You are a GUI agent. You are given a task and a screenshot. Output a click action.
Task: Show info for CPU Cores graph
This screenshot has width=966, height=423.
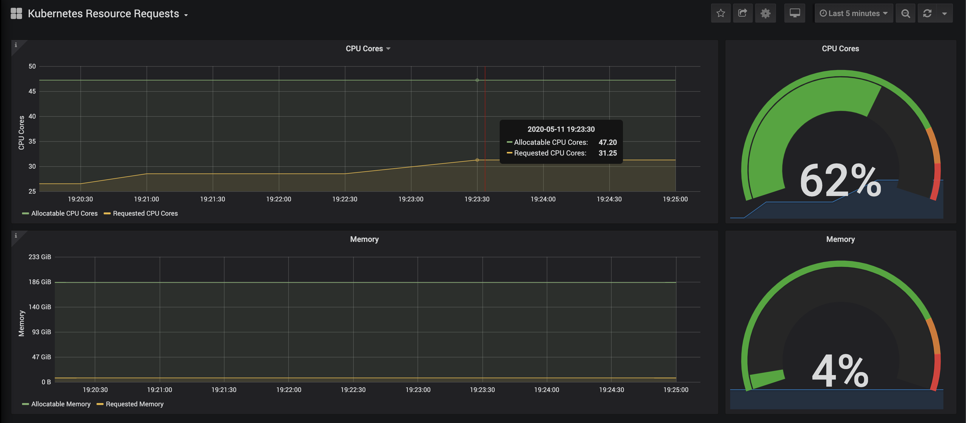(16, 45)
